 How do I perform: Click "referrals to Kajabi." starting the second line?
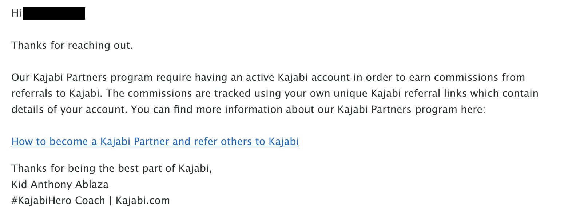57,94
